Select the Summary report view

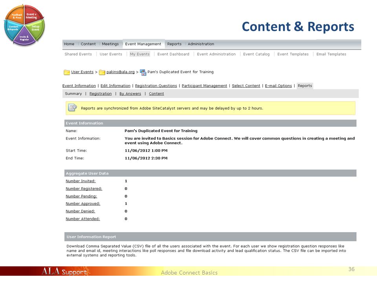[73, 94]
